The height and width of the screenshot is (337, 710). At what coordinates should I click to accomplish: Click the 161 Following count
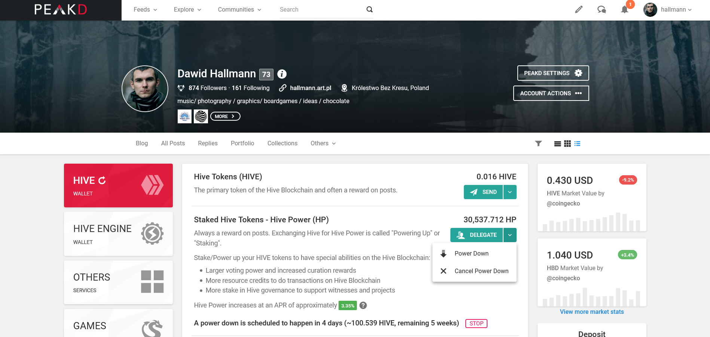tap(251, 88)
